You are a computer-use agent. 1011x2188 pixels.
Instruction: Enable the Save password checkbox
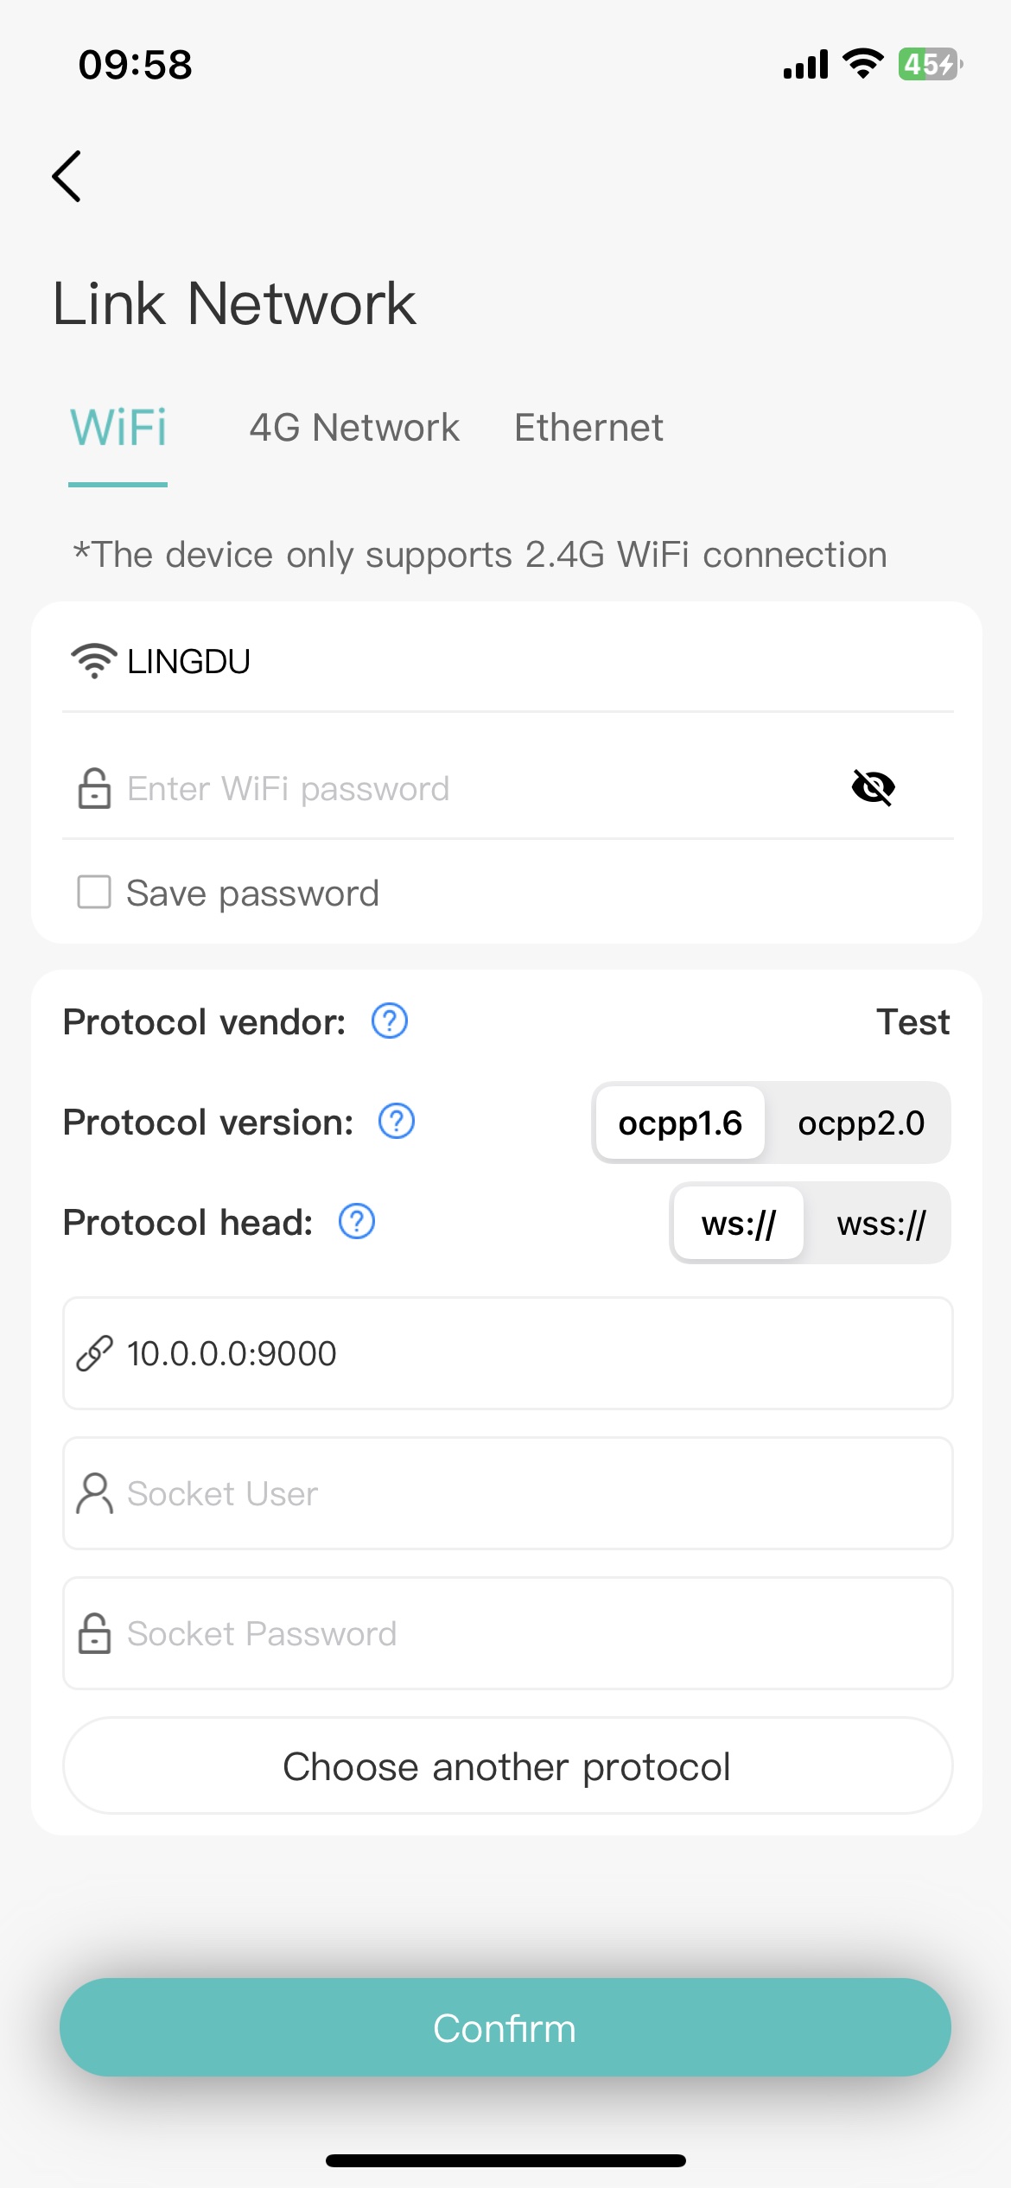coord(94,893)
